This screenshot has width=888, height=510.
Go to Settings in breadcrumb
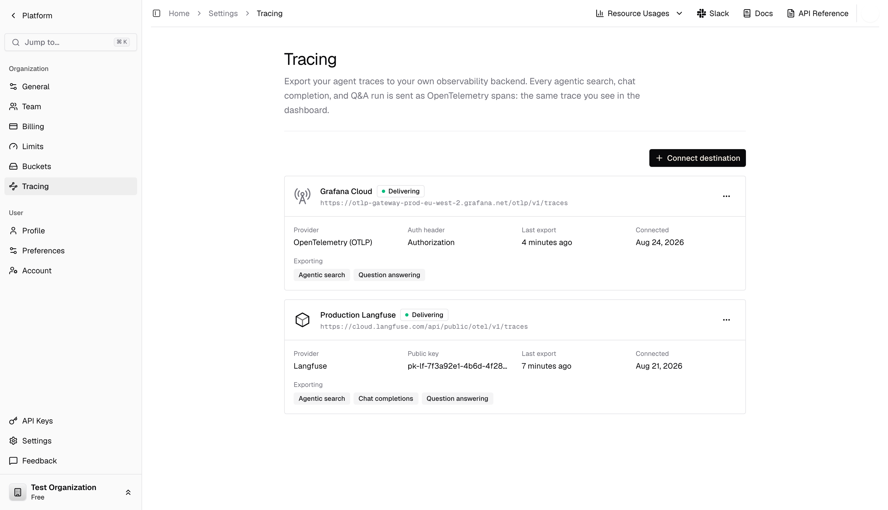pos(223,13)
